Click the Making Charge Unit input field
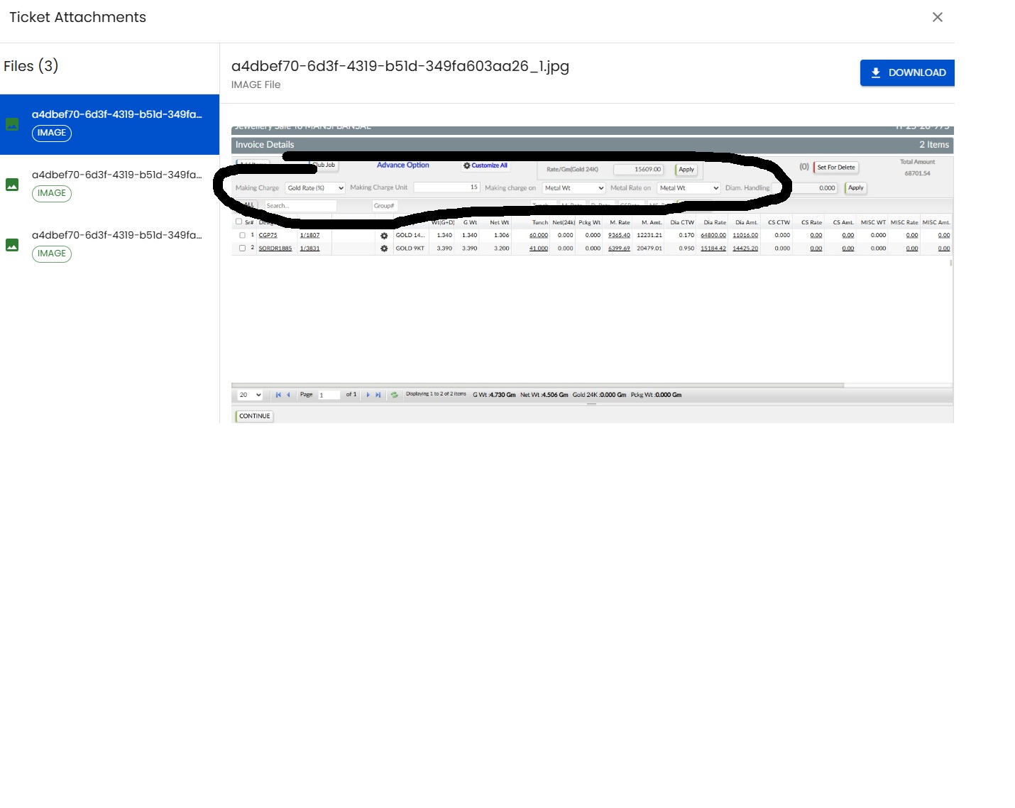1015x808 pixels. click(446, 187)
